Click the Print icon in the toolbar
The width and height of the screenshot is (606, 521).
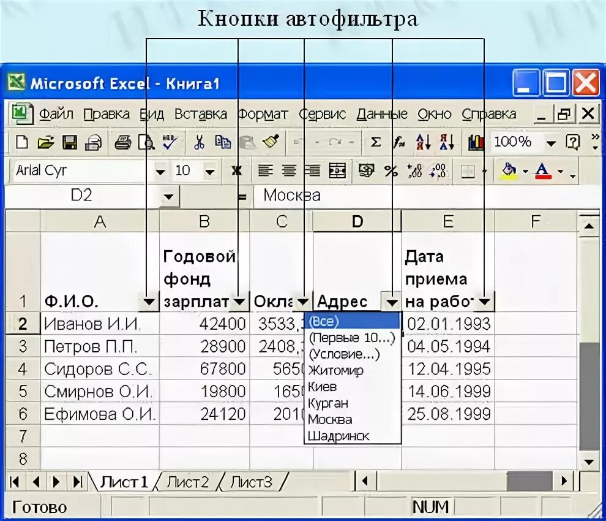coord(123,142)
